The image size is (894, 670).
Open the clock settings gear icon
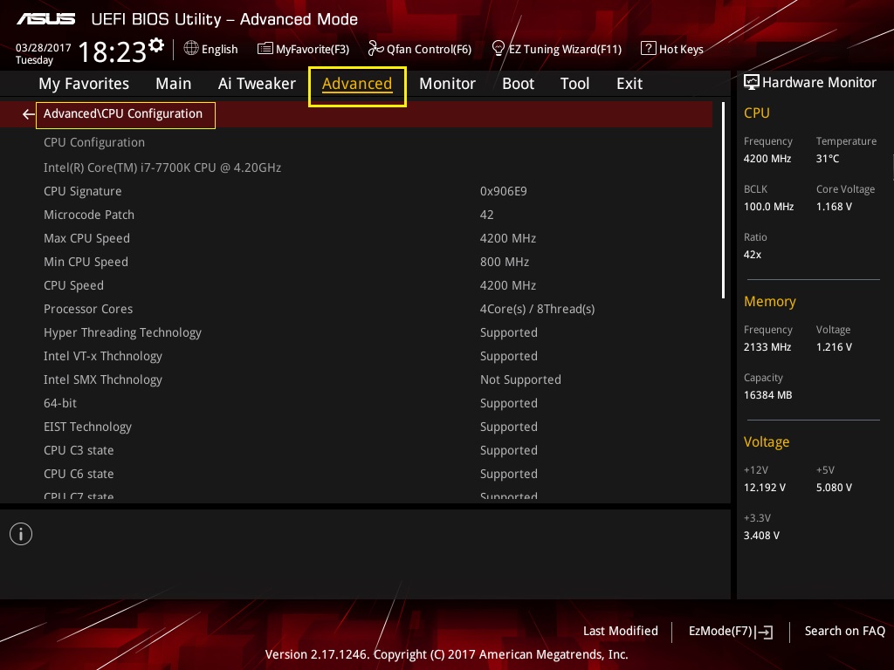[156, 45]
